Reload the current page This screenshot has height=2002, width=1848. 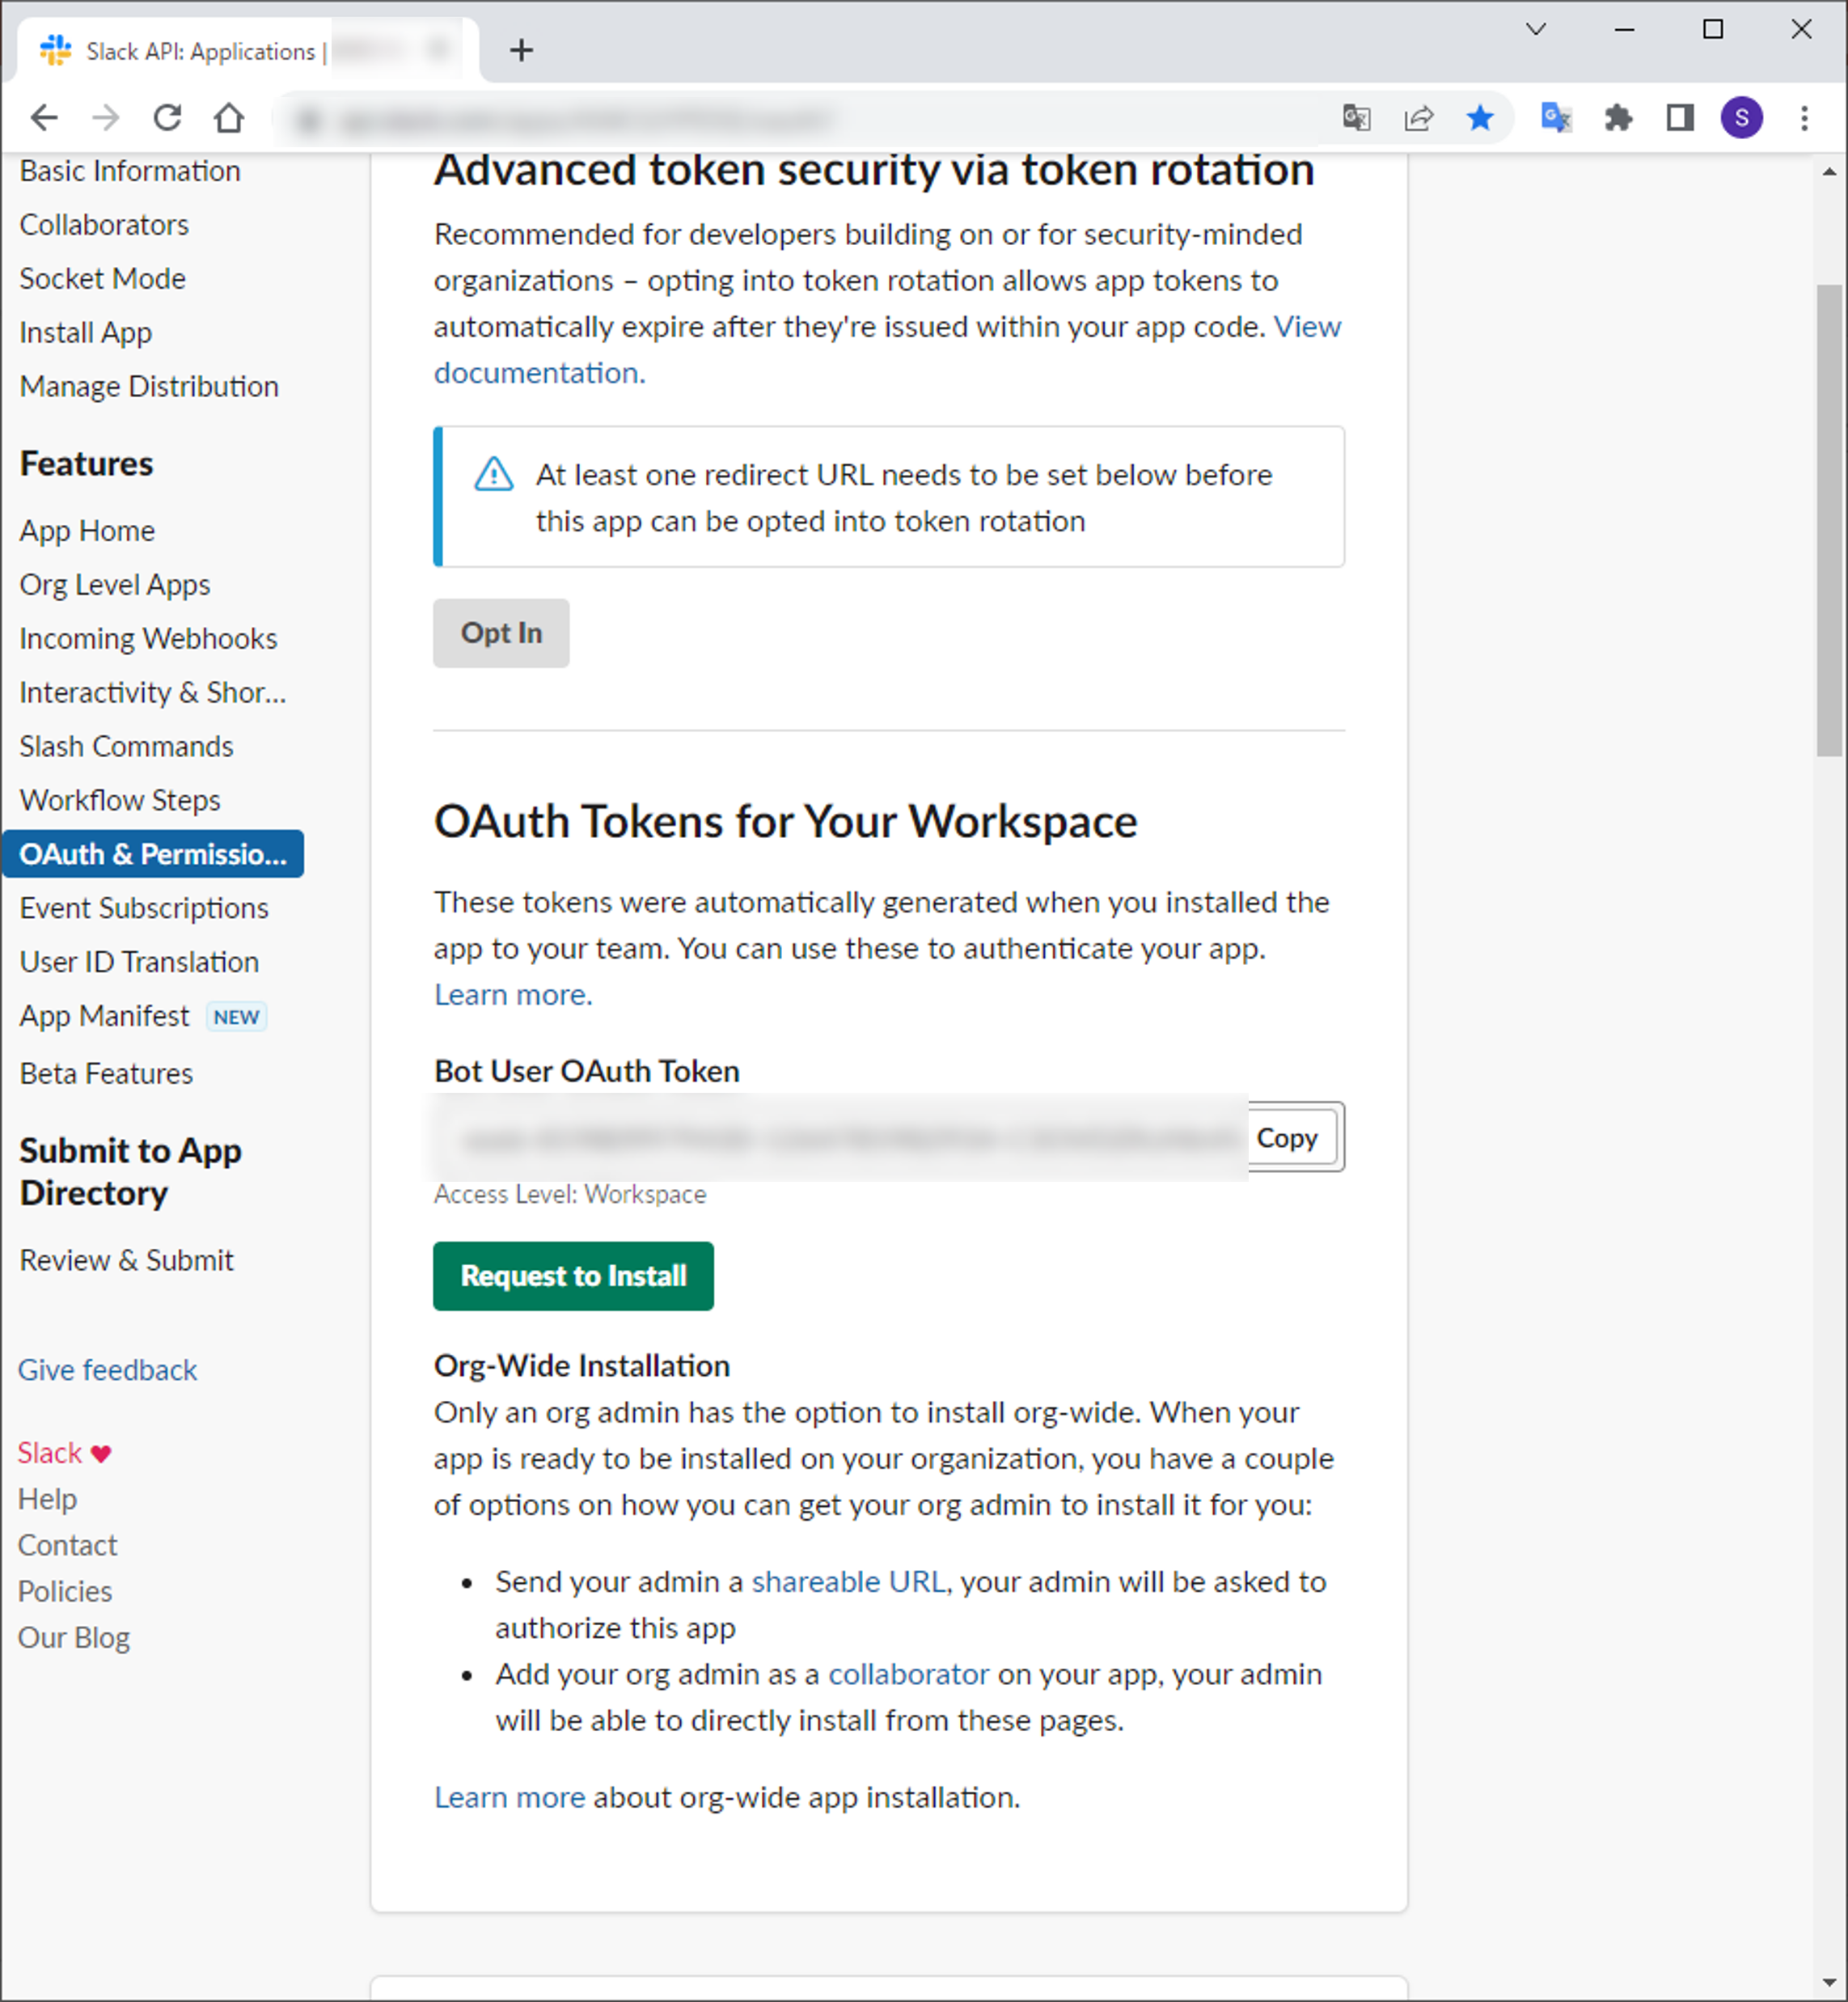tap(167, 118)
